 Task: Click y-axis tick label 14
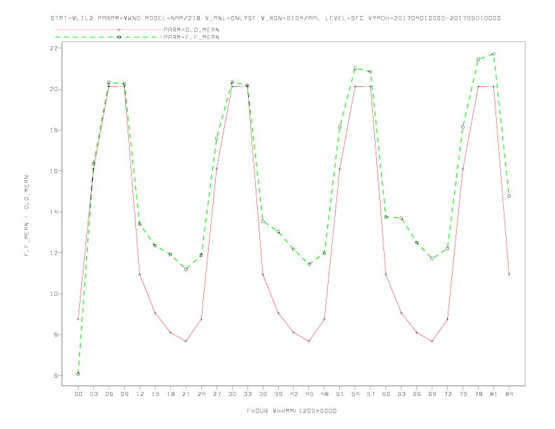54,212
